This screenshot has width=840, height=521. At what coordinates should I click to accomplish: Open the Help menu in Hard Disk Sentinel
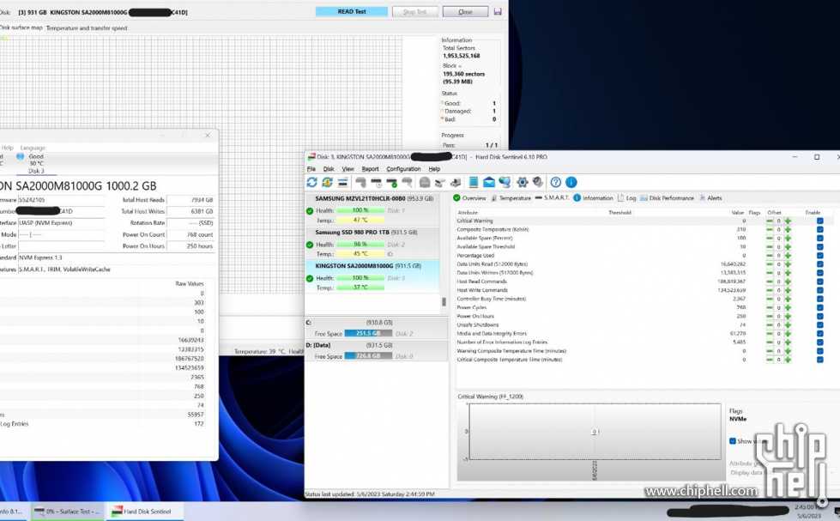pyautogui.click(x=434, y=169)
